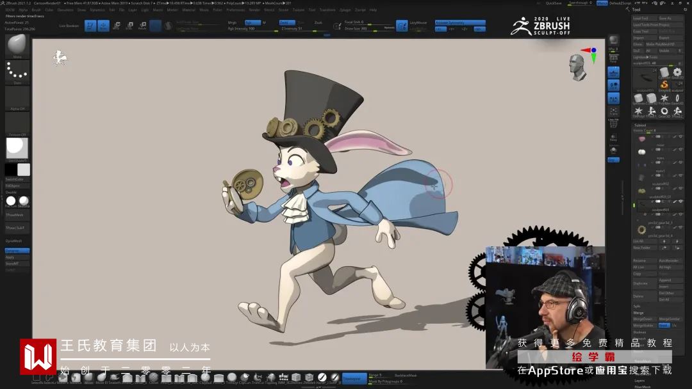Click the DynaMesh button in left panel

click(x=17, y=241)
